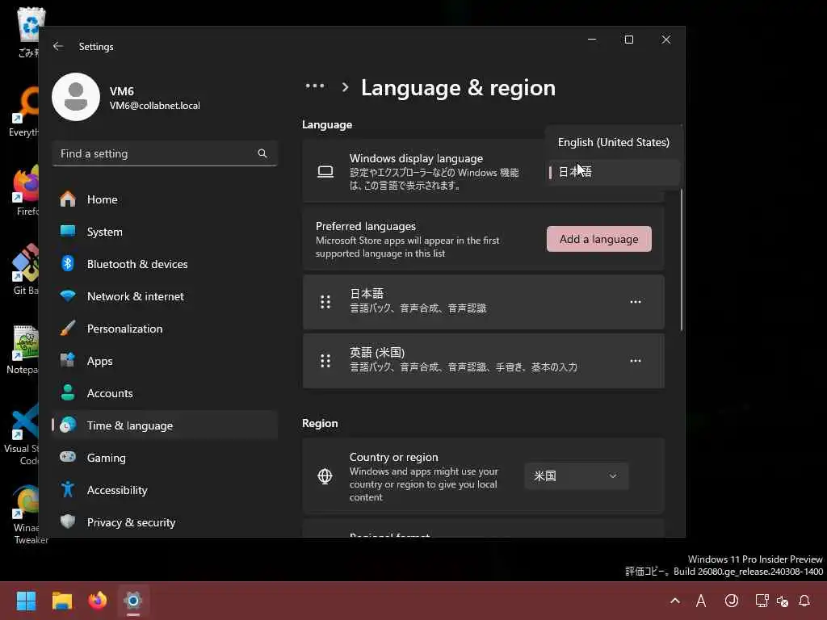
Task: Click the 英語 (米国) preferred language row
Action: 483,361
